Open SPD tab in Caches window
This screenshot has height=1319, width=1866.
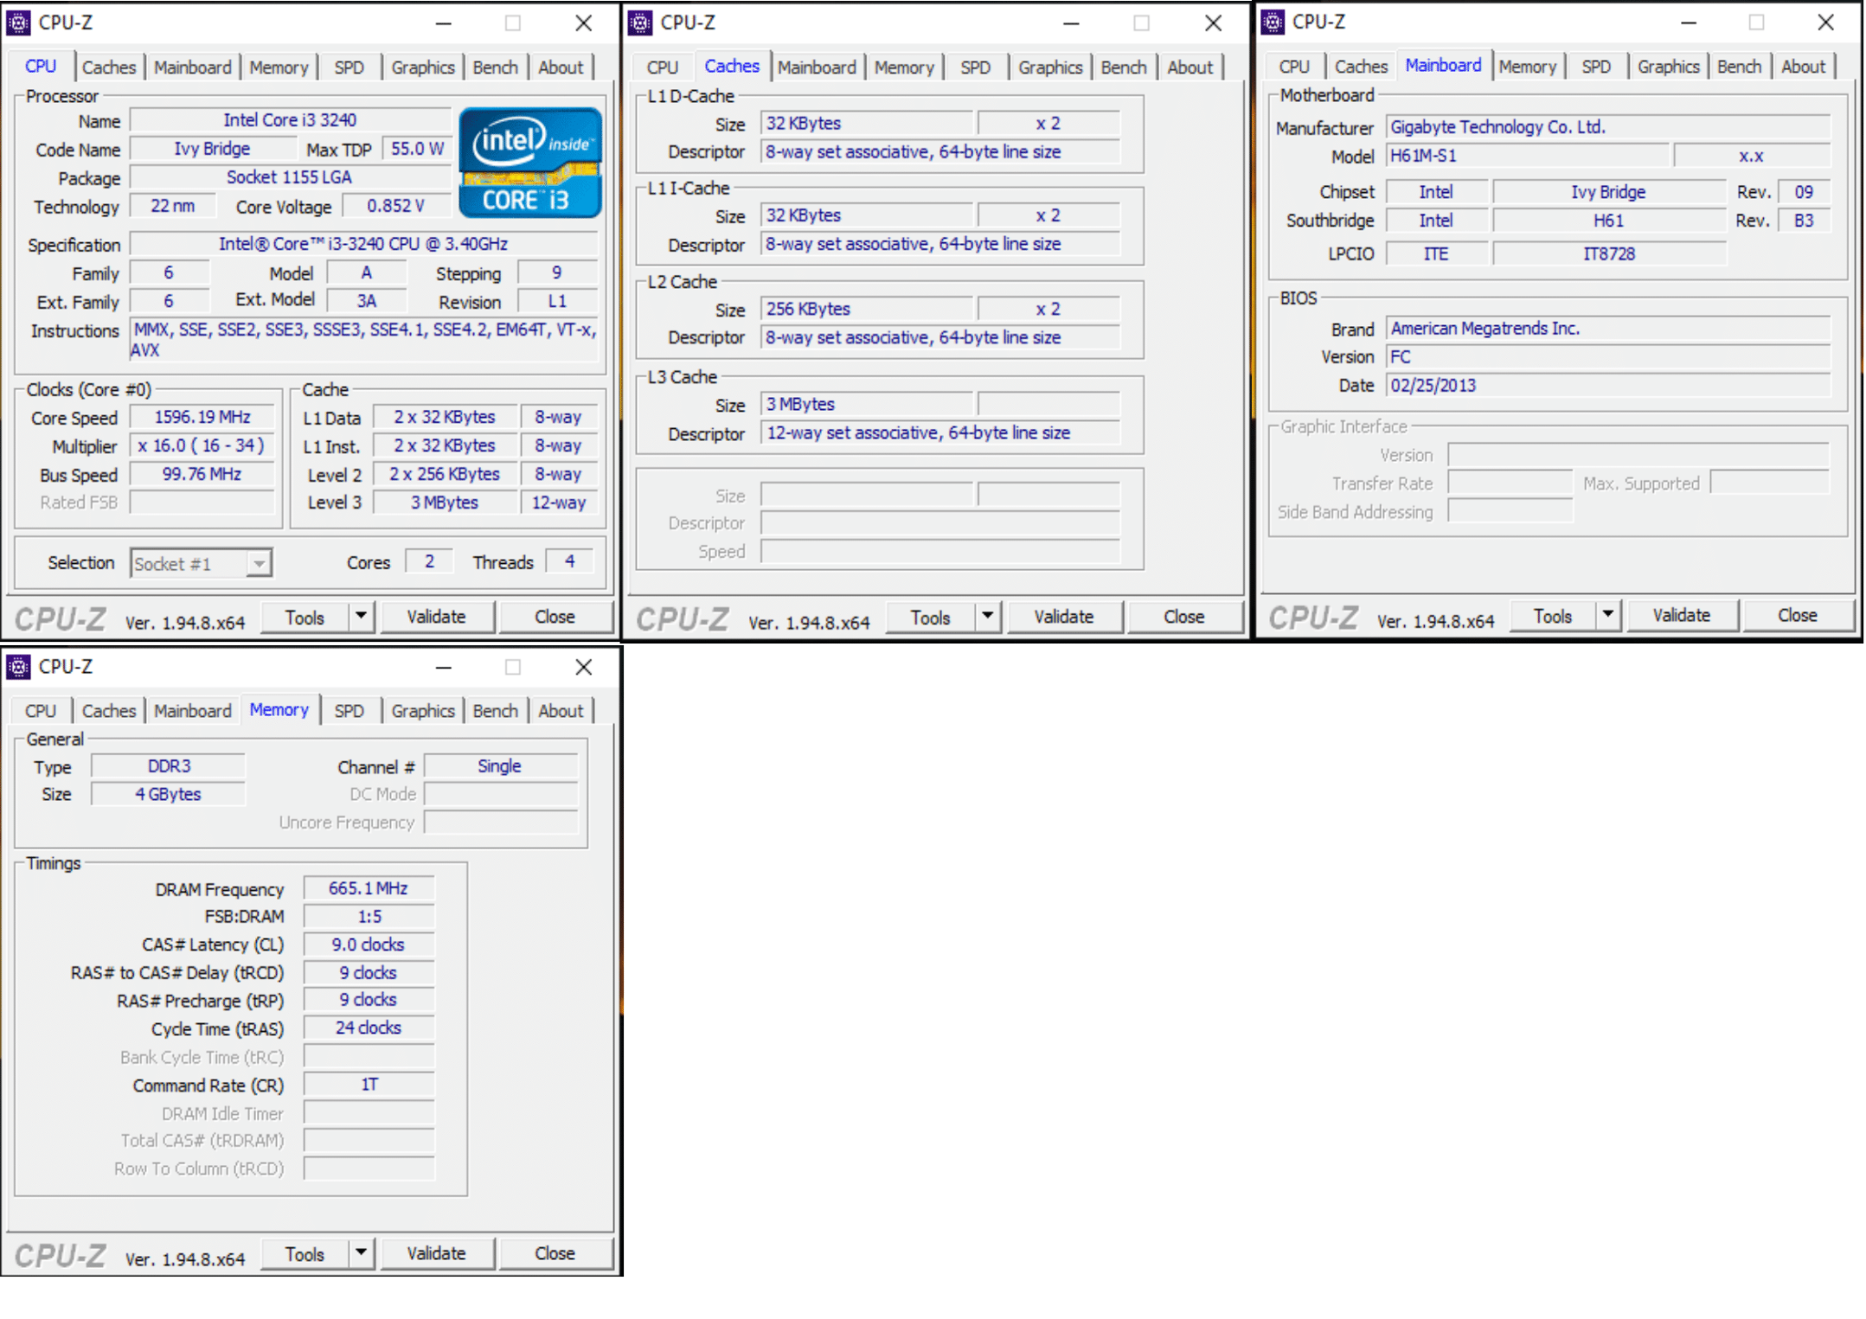coord(975,67)
